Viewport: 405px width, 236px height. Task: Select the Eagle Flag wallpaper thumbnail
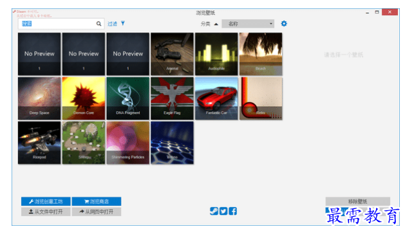[173, 98]
